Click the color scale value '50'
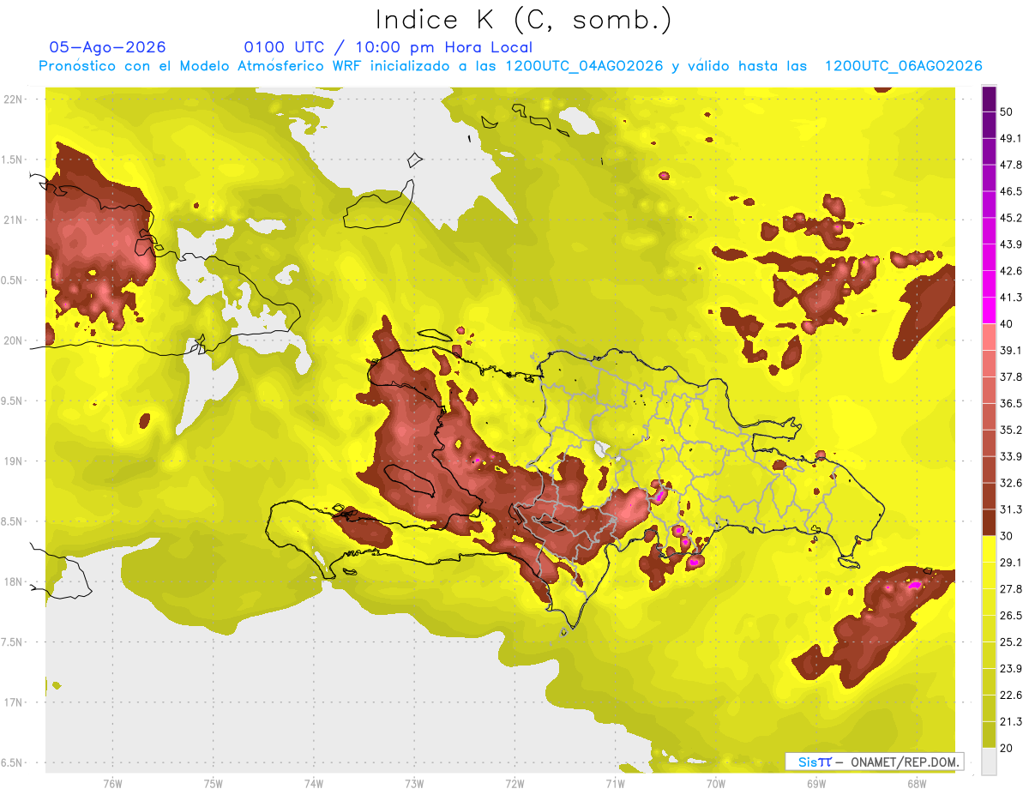Viewport: 1029px width, 795px height. (1006, 111)
